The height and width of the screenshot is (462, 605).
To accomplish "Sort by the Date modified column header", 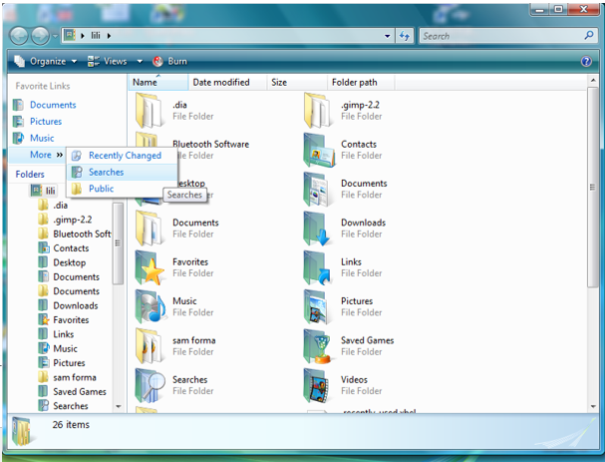I will 227,82.
